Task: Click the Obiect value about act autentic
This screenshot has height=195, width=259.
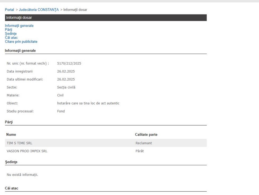Action: coord(88,103)
